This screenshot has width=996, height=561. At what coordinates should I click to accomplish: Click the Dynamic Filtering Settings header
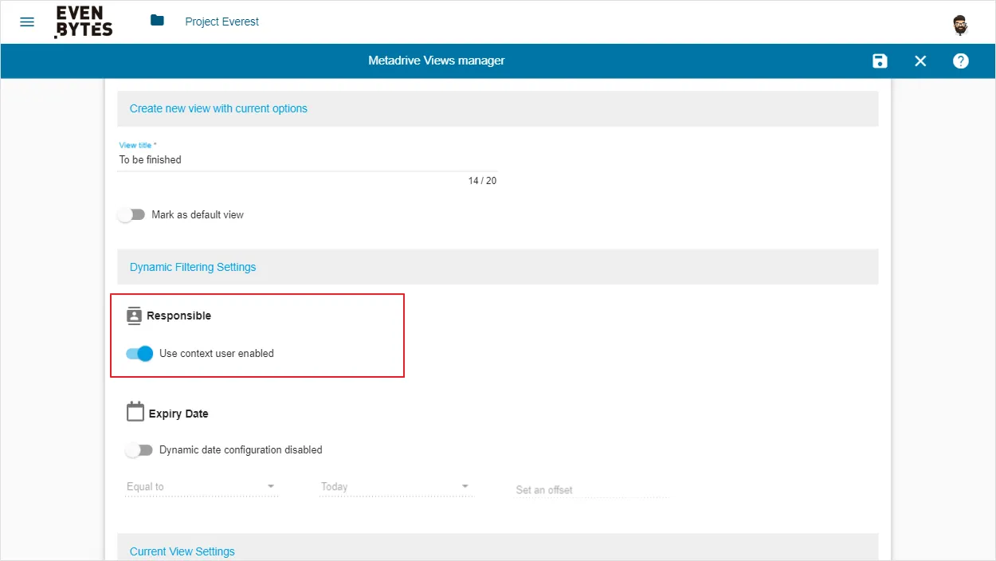coord(498,267)
